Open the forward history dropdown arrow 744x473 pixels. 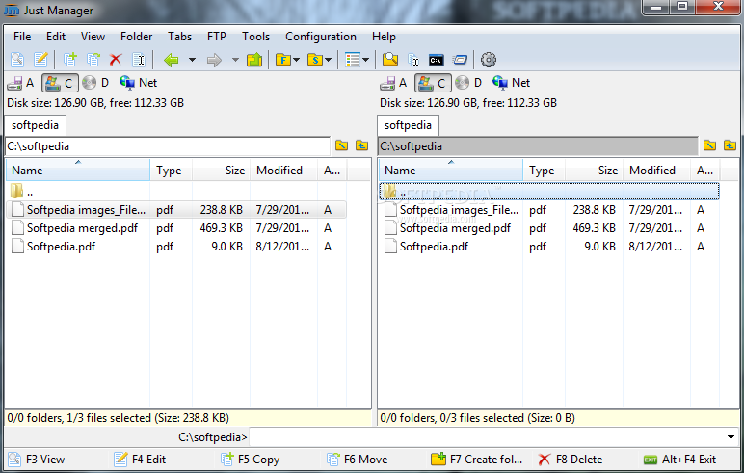[x=235, y=60]
